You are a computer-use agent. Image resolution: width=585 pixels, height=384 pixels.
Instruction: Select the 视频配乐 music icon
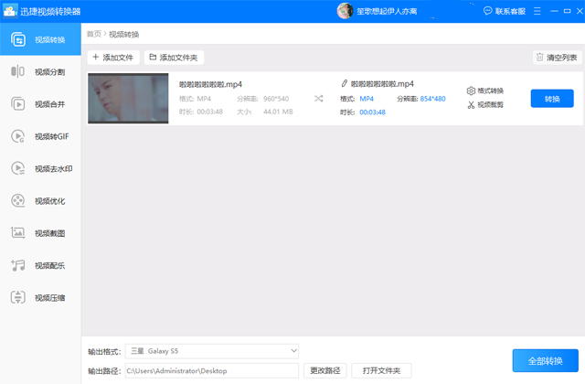[x=17, y=265]
